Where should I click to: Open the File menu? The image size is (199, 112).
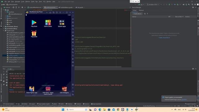[6, 2]
